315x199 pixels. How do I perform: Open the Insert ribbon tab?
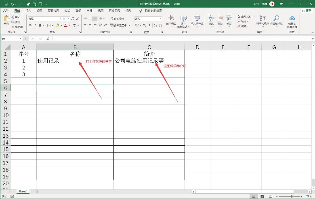(28, 10)
